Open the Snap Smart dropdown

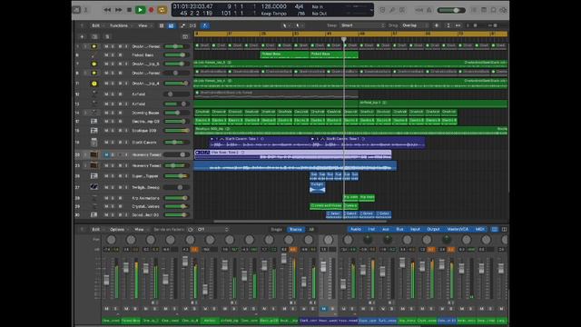click(362, 25)
